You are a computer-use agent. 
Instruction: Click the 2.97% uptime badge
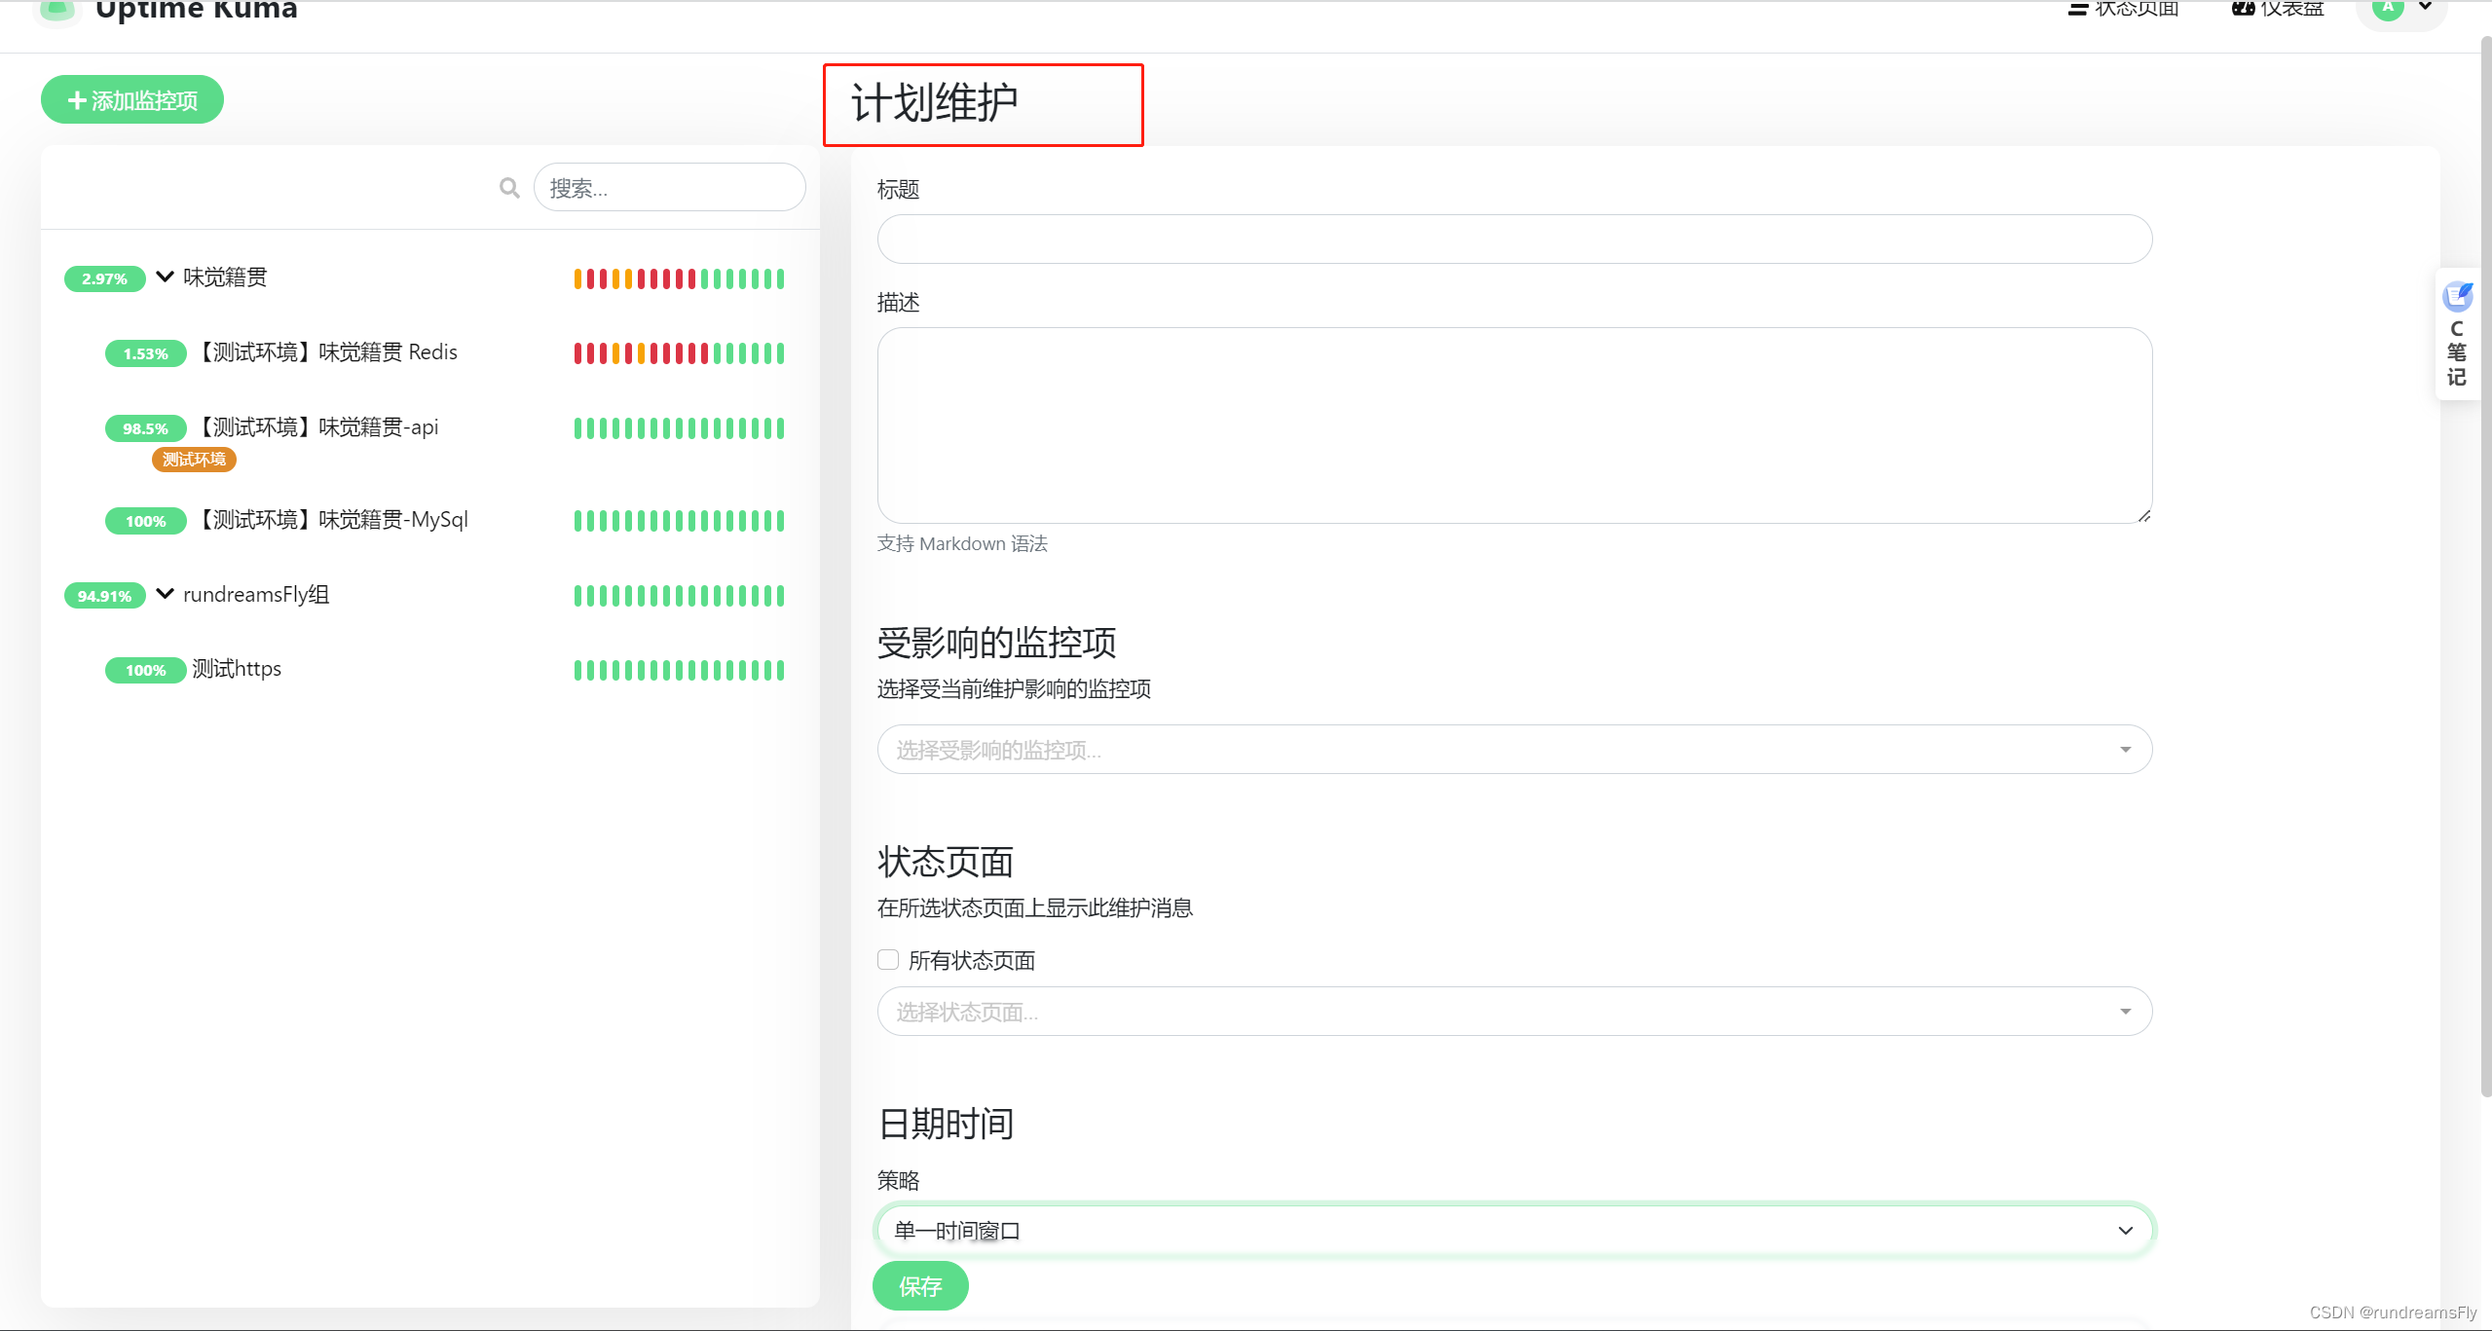pyautogui.click(x=105, y=279)
